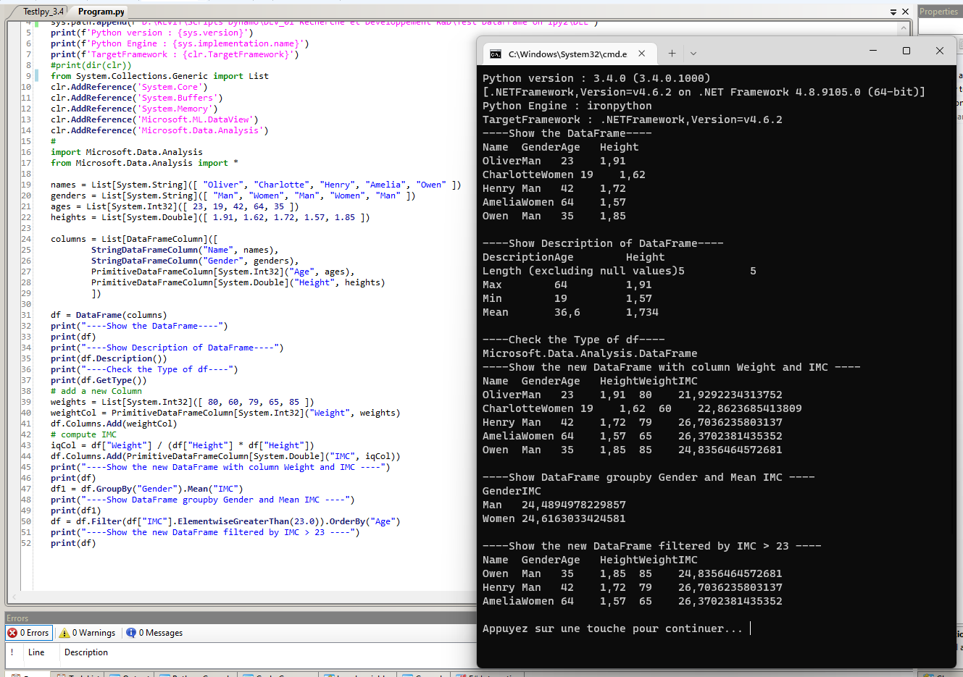Click code line '#print(dir(clr))'
Screen dimensions: 963x677
point(91,65)
